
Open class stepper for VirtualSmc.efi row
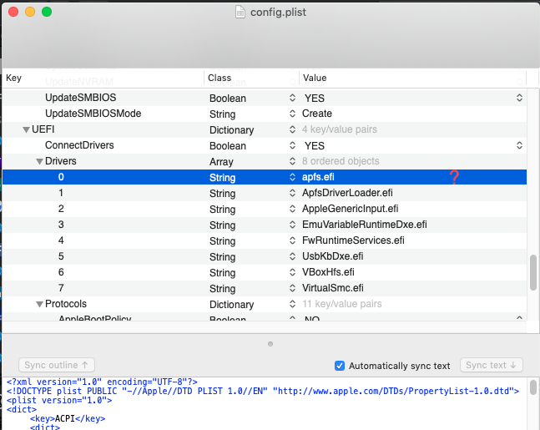click(292, 288)
